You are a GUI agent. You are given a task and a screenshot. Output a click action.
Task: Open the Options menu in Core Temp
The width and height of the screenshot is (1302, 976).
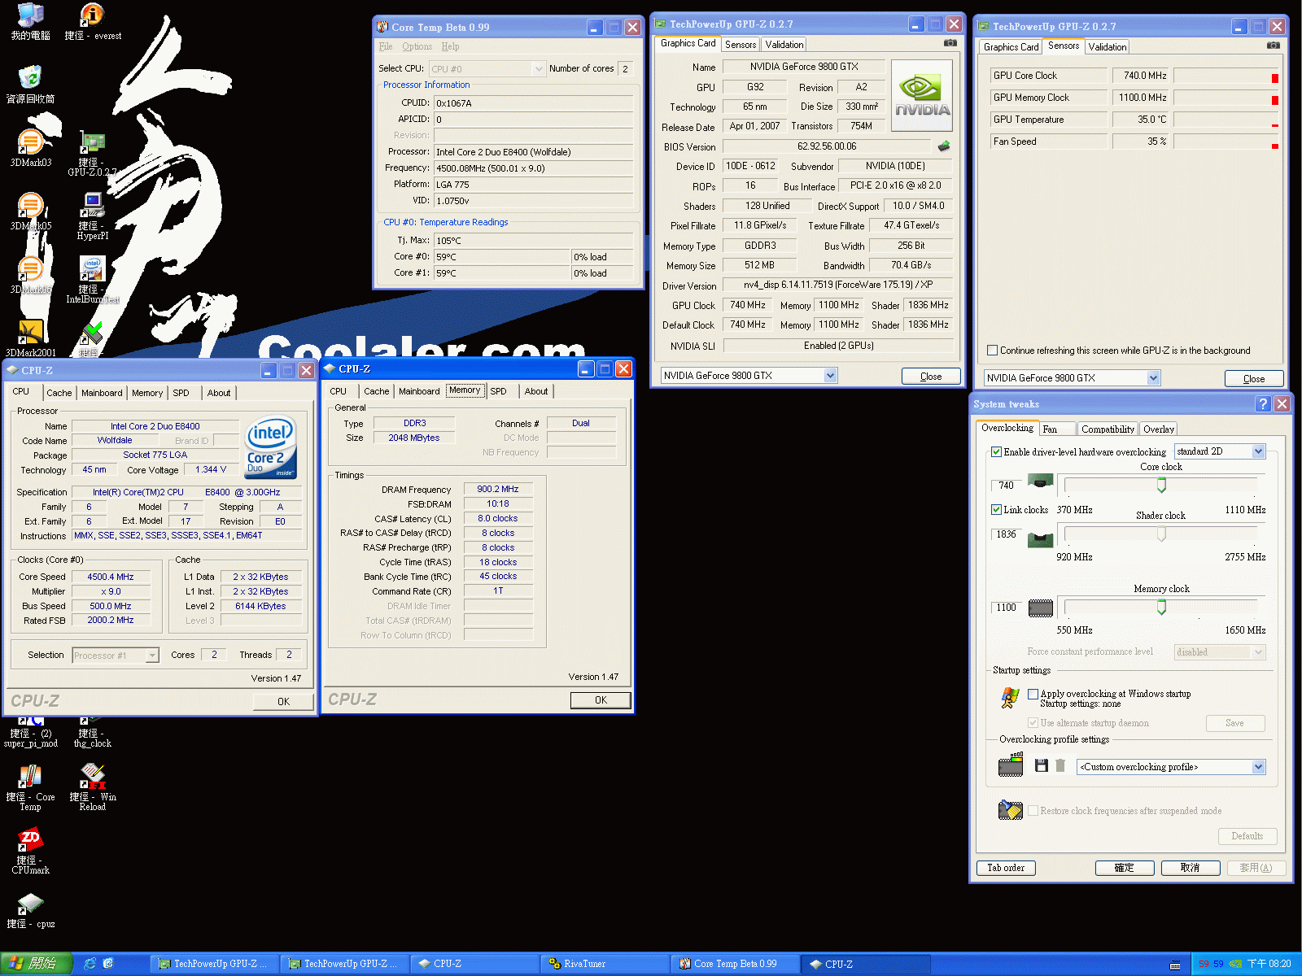(x=417, y=46)
